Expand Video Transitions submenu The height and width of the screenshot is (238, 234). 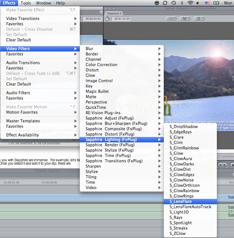(40, 19)
